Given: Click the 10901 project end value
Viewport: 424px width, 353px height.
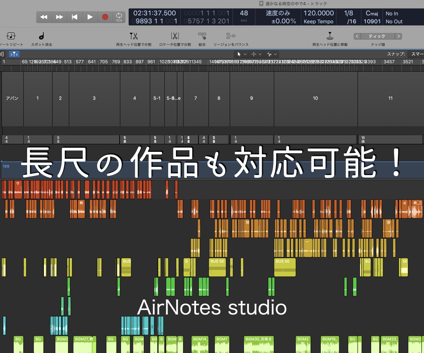Looking at the screenshot, I should tap(372, 22).
